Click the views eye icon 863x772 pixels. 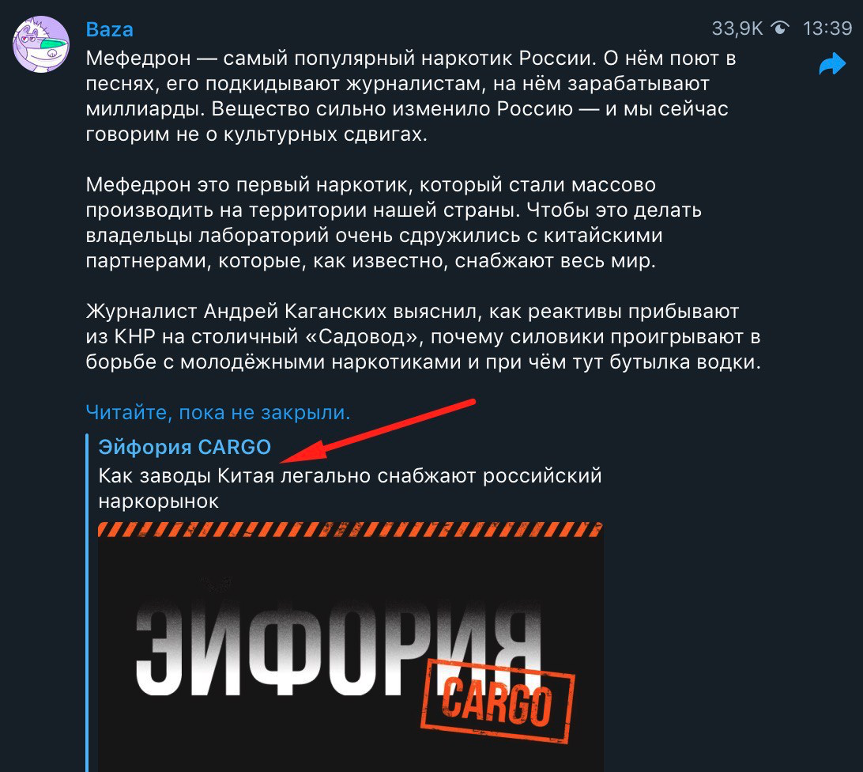tap(780, 28)
